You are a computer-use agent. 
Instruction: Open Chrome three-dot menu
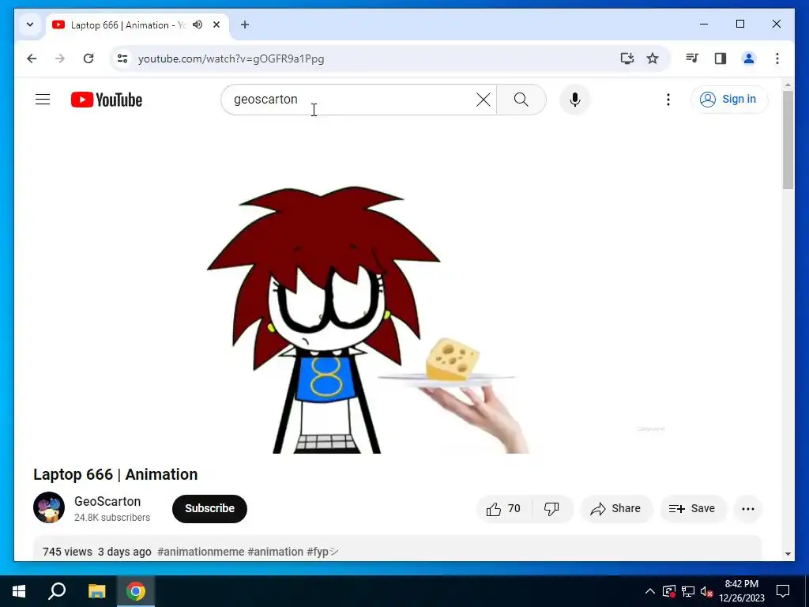click(x=777, y=58)
